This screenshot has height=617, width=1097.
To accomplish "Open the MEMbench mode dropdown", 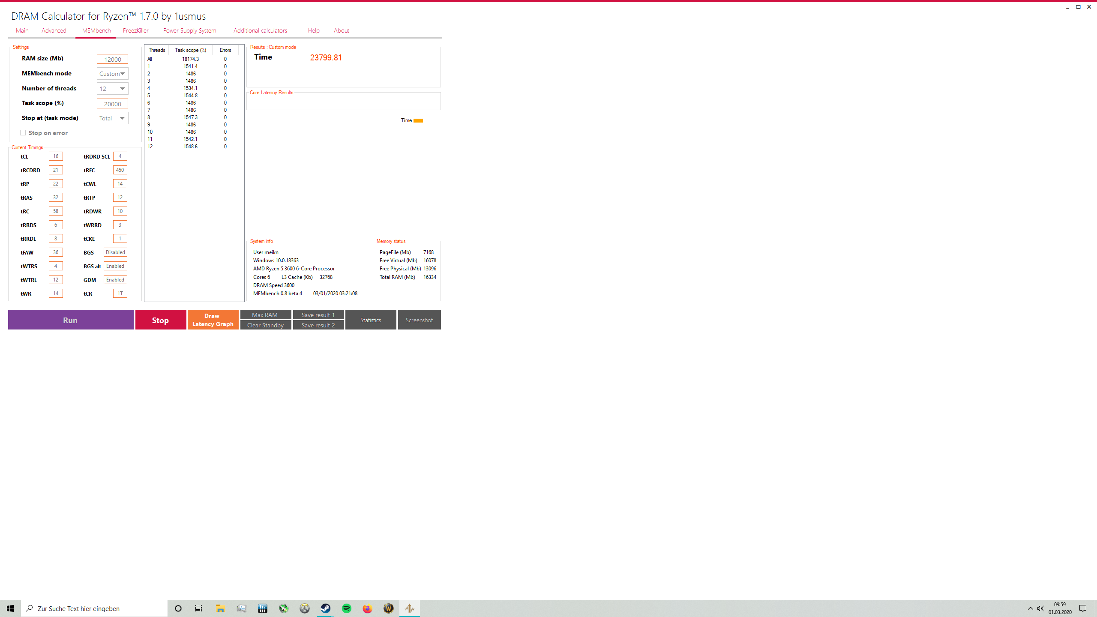I will (x=112, y=73).
